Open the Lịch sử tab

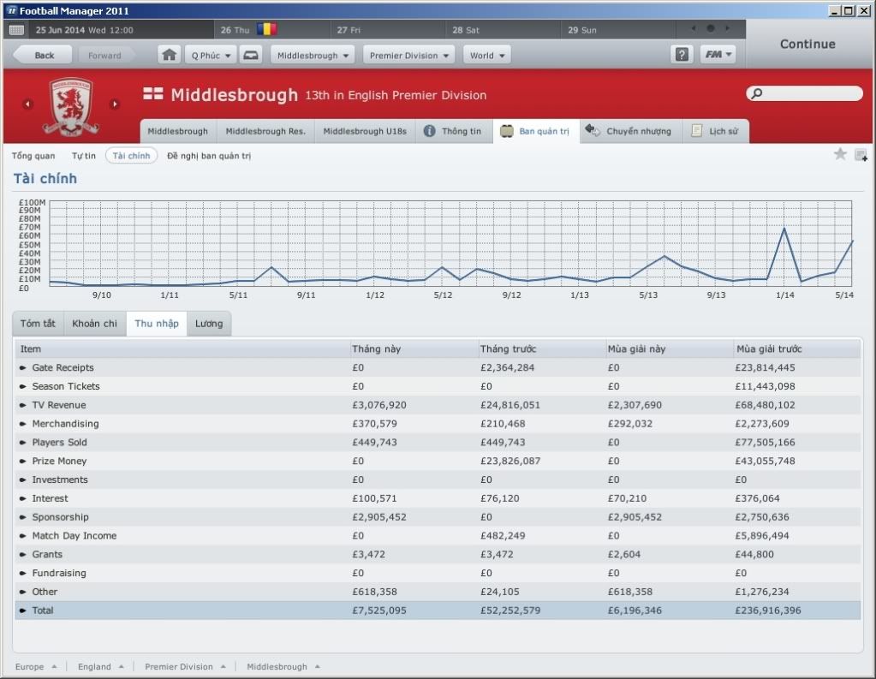click(x=716, y=131)
